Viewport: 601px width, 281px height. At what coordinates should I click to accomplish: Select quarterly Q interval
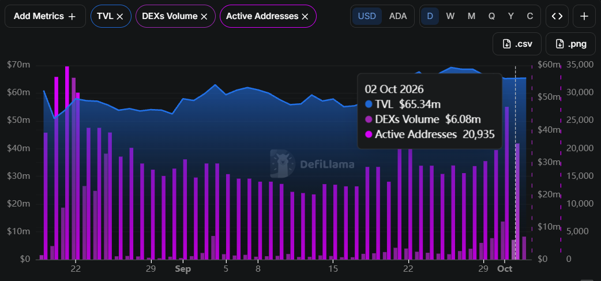pyautogui.click(x=491, y=16)
